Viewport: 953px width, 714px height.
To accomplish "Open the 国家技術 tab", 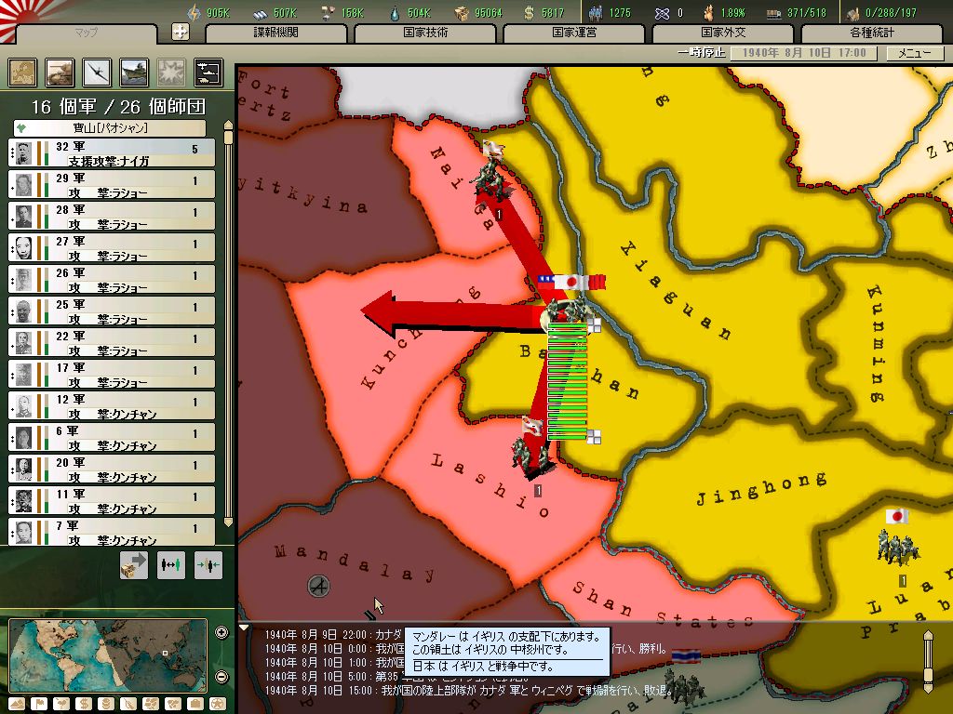I will (x=424, y=33).
